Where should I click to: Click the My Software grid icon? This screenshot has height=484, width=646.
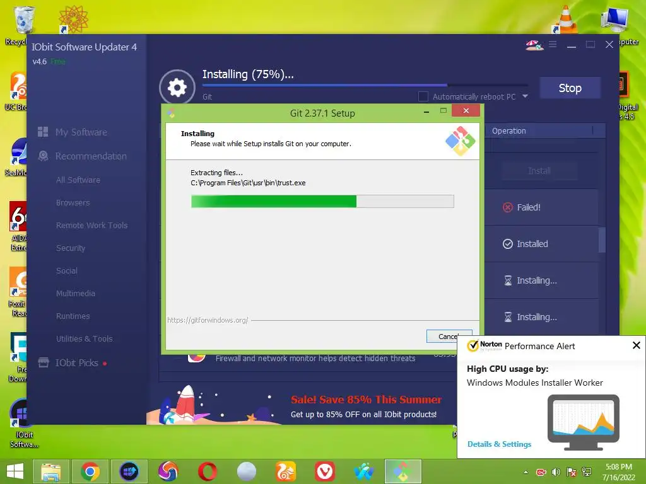point(43,132)
